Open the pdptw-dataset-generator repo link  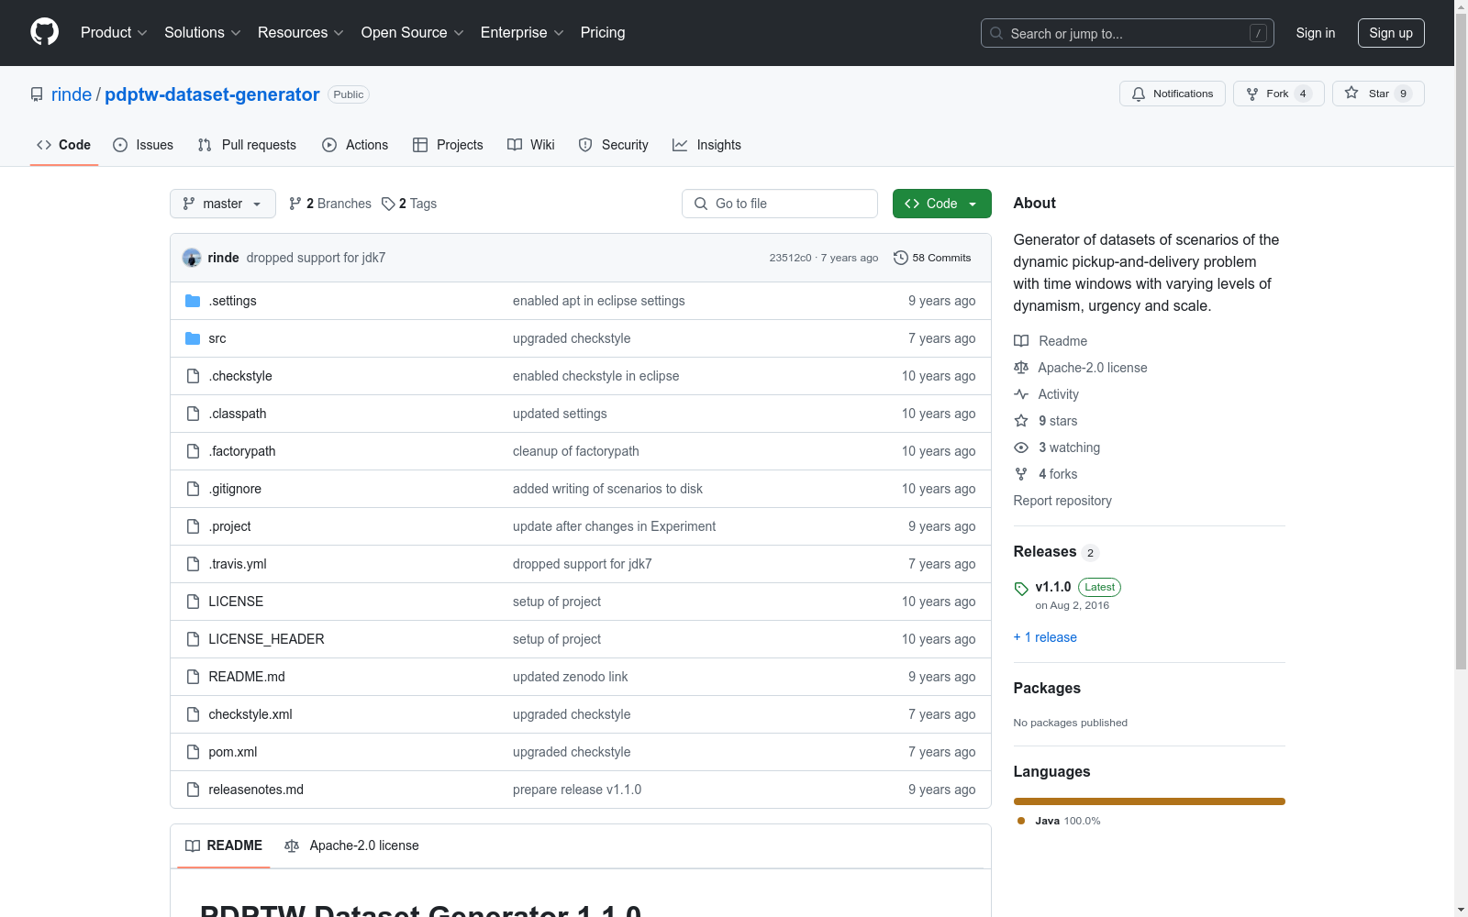click(212, 94)
